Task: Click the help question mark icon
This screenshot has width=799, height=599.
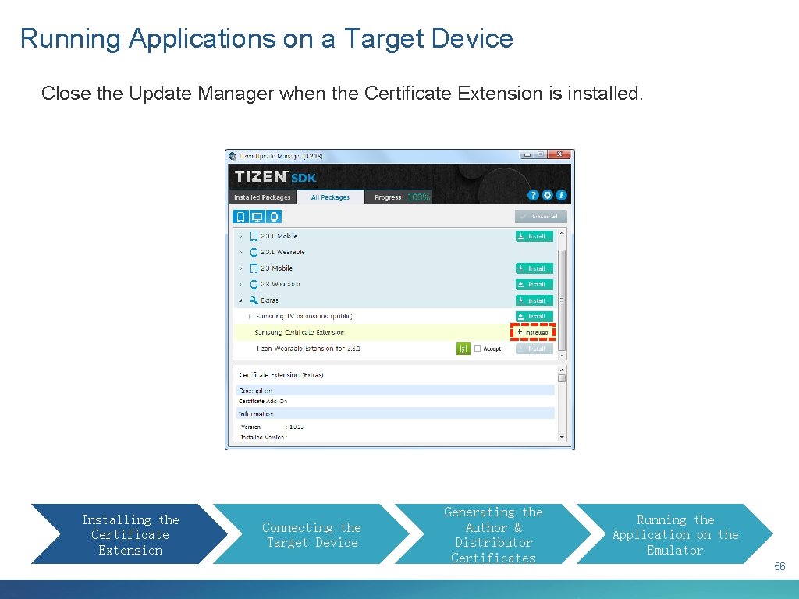Action: pos(533,195)
